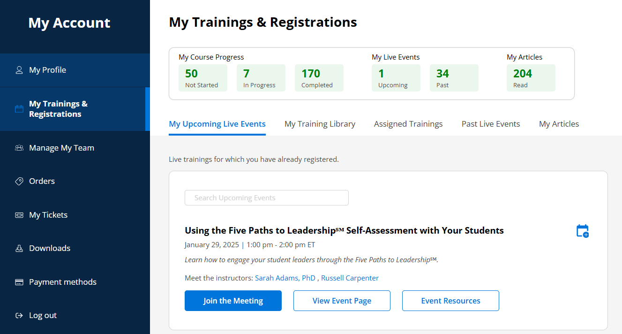Click the 170 Completed courses tile
622x334 pixels.
tap(319, 78)
